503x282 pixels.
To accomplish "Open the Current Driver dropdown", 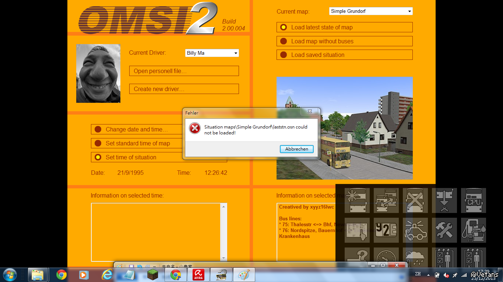I will (212, 53).
